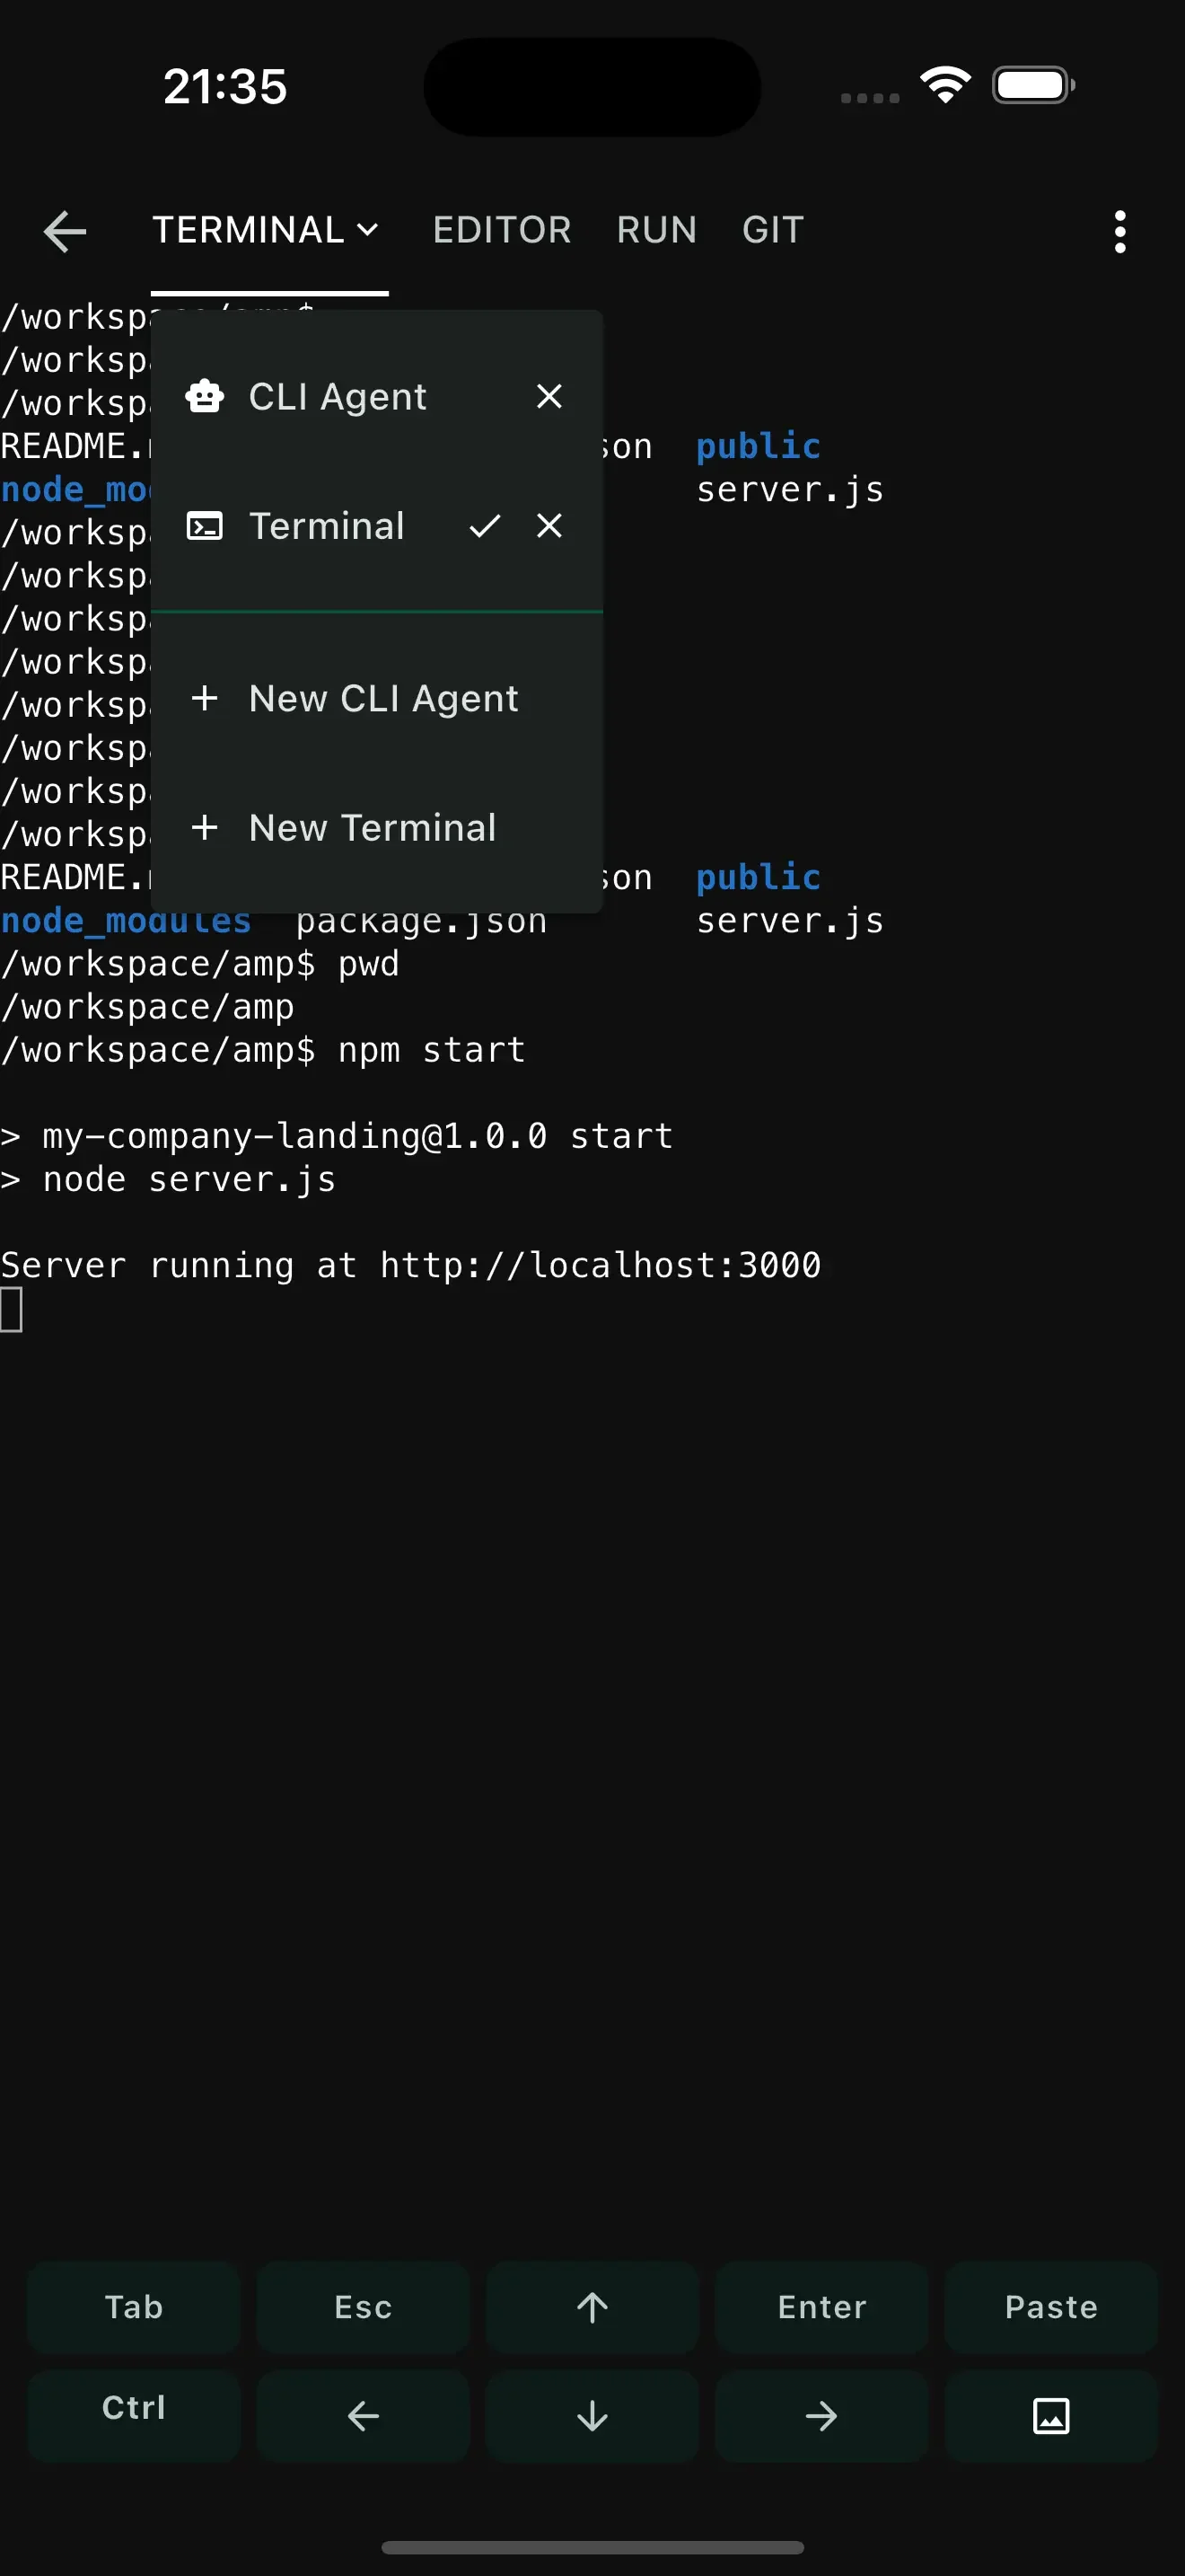This screenshot has height=2576, width=1185.
Task: Go to the GIT tab
Action: tap(772, 231)
